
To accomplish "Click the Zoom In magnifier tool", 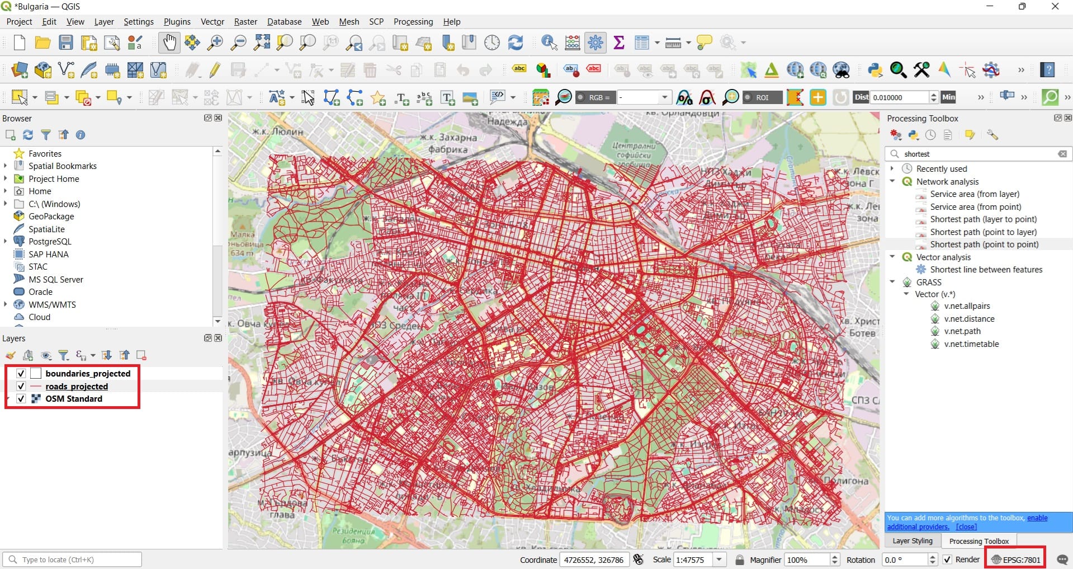I will (215, 43).
